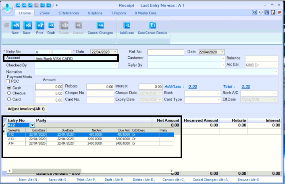The height and width of the screenshot is (184, 285).
Task: Click the Delete icon
Action: (64, 25)
